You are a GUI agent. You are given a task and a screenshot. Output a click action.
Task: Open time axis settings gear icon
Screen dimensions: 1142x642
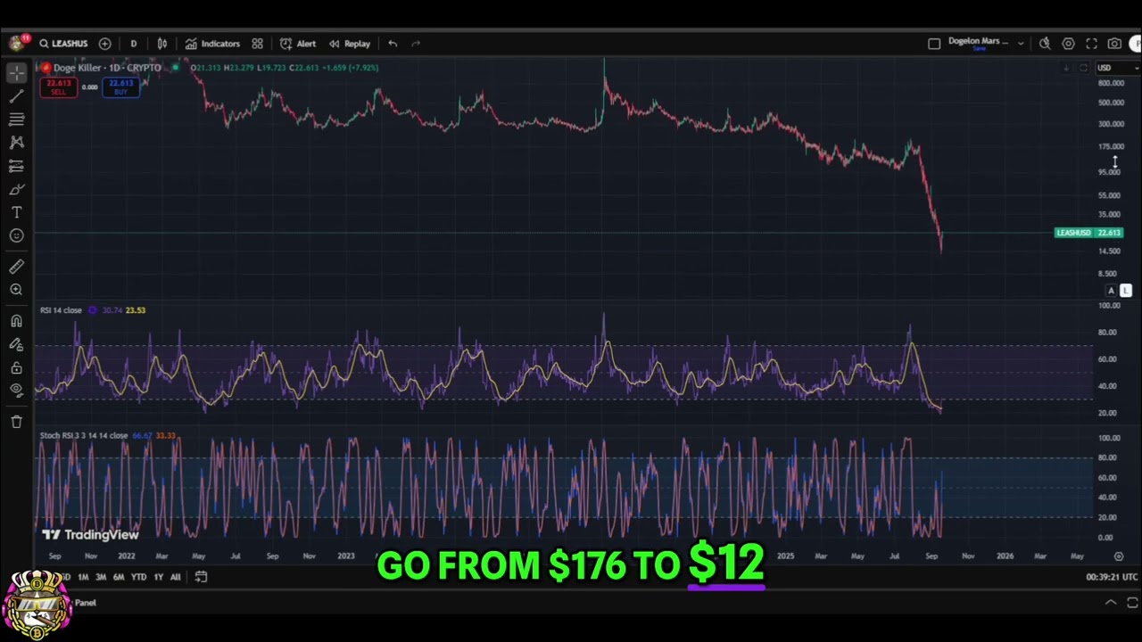pos(1119,556)
